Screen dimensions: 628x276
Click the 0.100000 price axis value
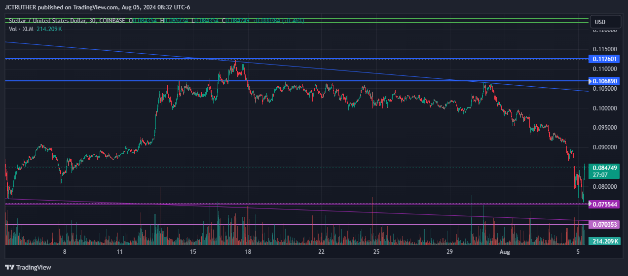coord(605,108)
